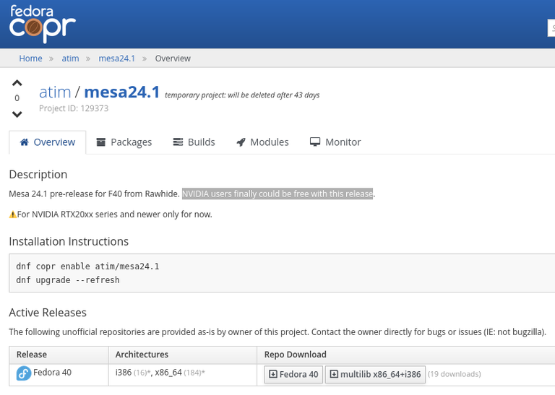555x395 pixels.
Task: Click the Builds stack icon
Action: [x=178, y=142]
